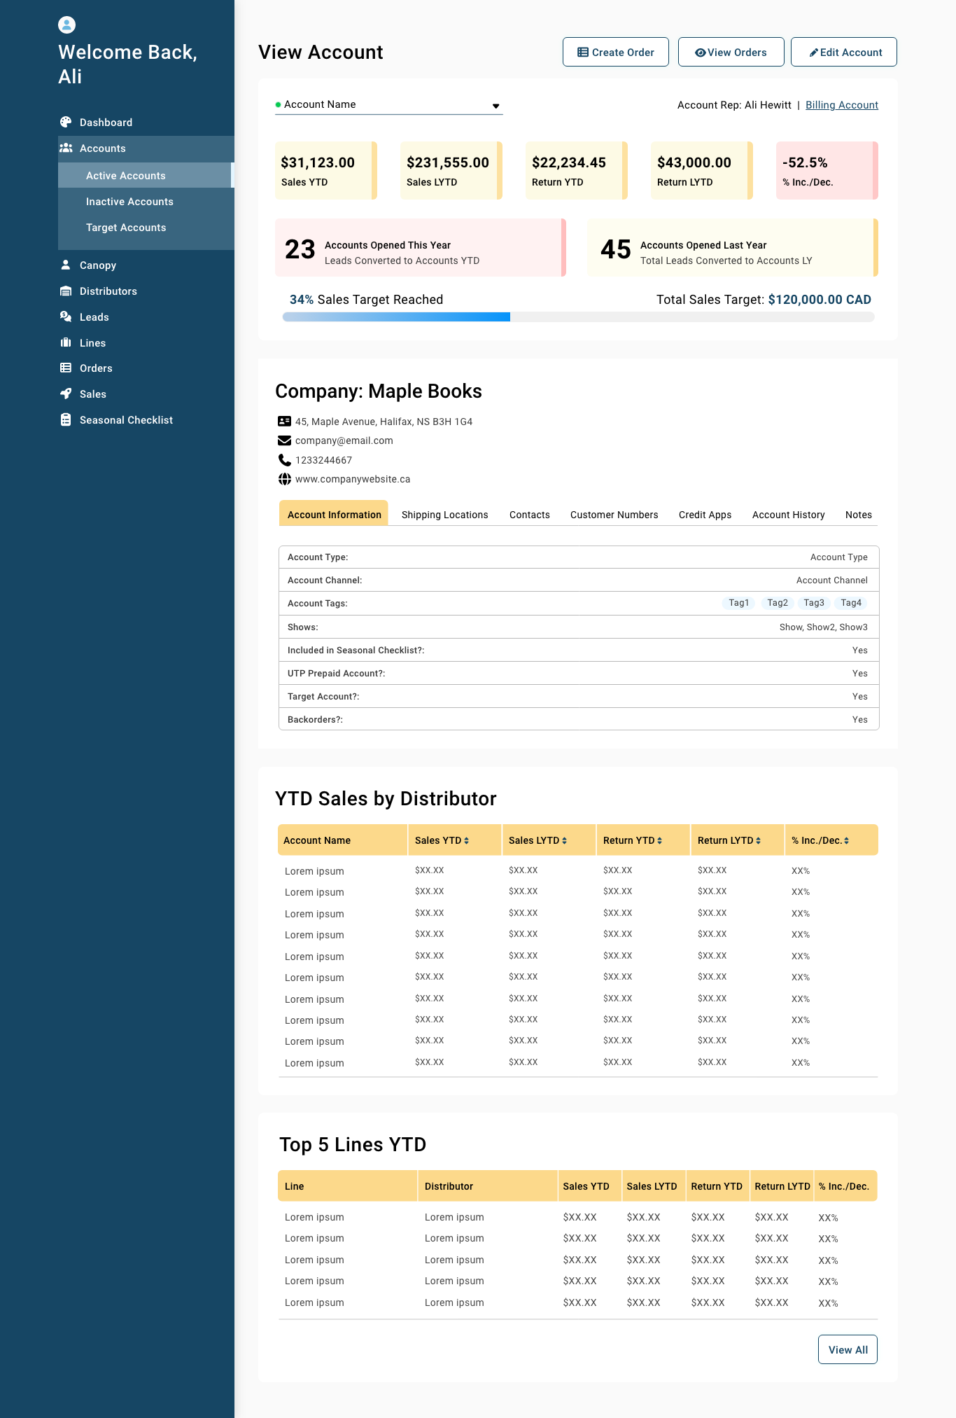956x1418 pixels.
Task: Click the Dashboard palette icon
Action: tap(66, 122)
